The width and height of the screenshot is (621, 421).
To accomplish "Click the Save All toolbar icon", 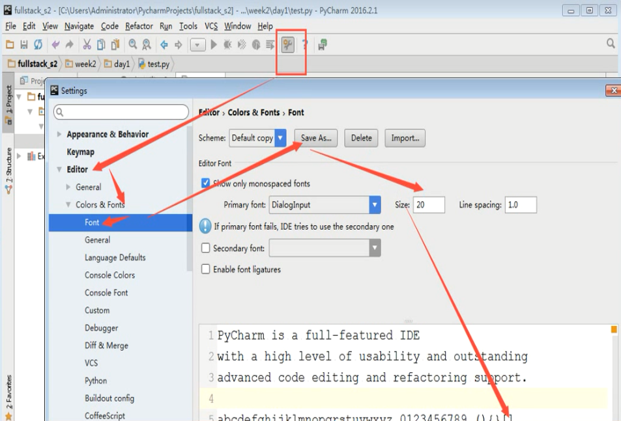I will 24,45.
